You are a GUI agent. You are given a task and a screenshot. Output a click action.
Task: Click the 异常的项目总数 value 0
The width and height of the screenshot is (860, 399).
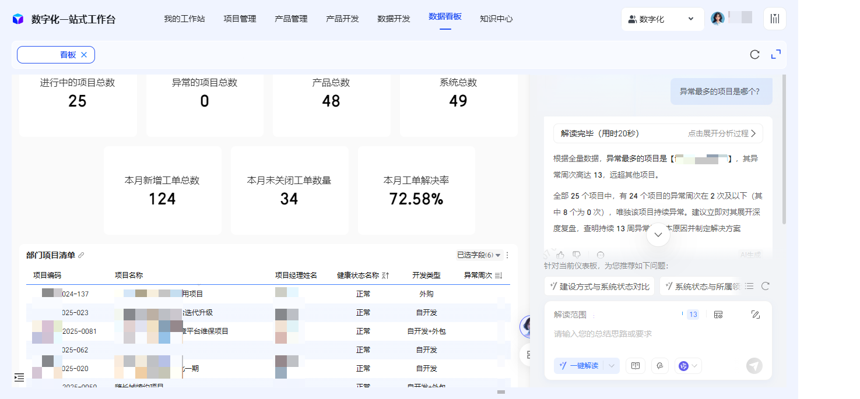click(205, 101)
